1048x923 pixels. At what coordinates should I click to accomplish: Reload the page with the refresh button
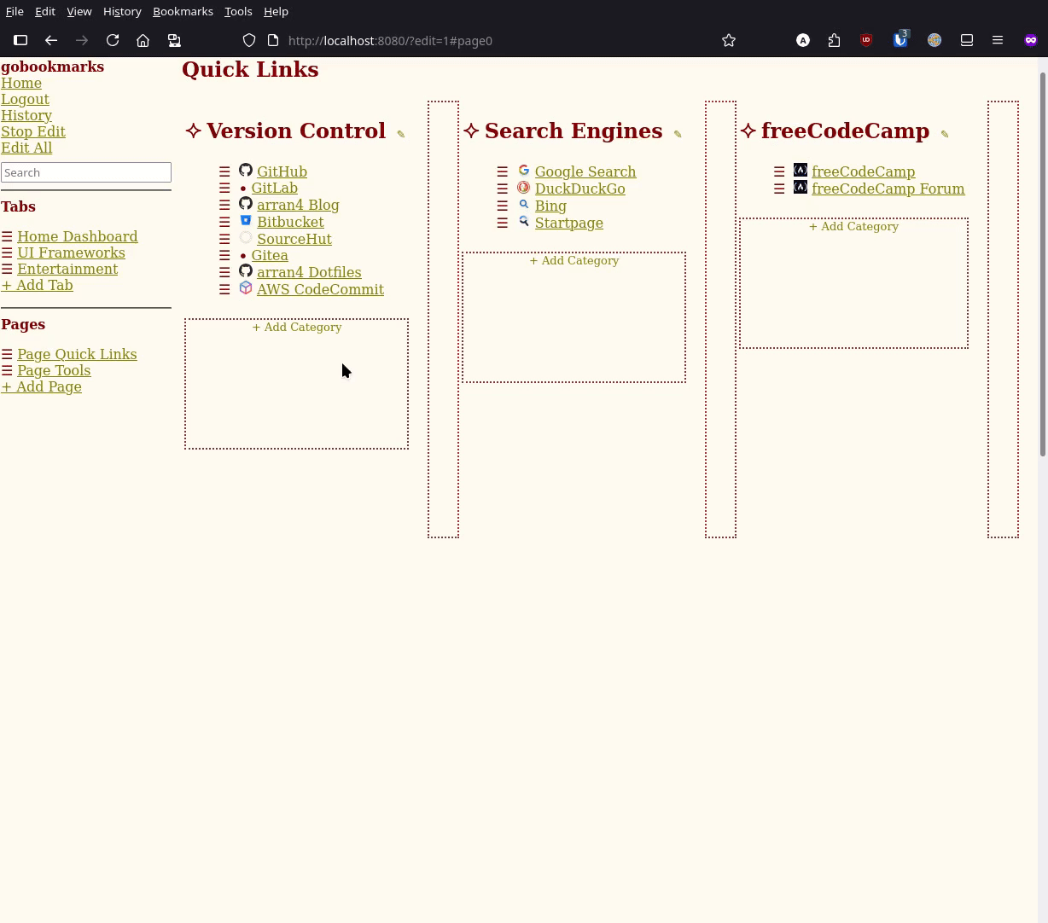113,40
